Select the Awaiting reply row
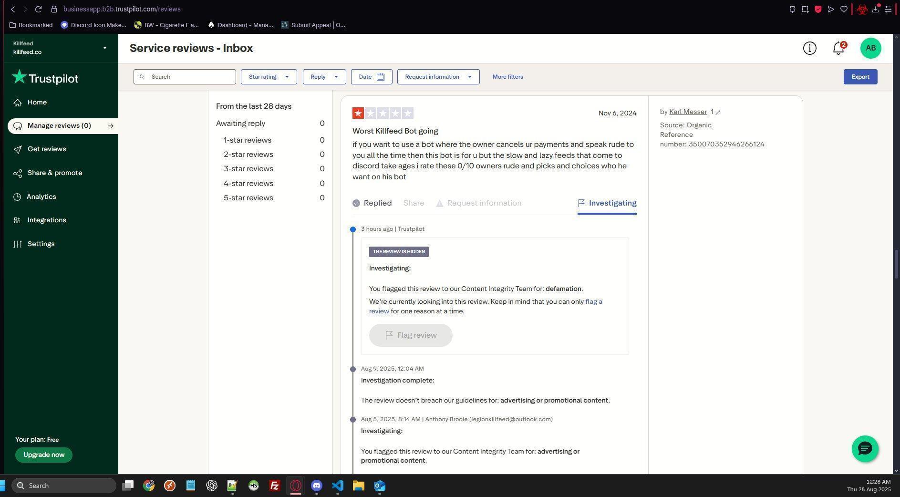 270,124
